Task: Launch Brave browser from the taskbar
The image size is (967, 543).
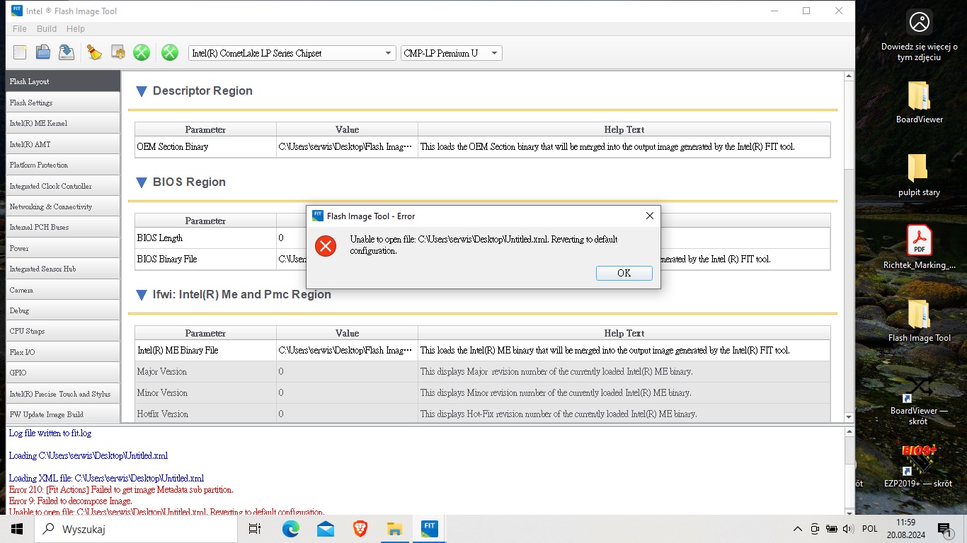Action: pyautogui.click(x=360, y=529)
